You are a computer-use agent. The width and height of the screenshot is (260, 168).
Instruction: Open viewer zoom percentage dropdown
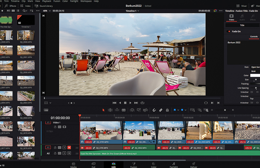point(47,11)
